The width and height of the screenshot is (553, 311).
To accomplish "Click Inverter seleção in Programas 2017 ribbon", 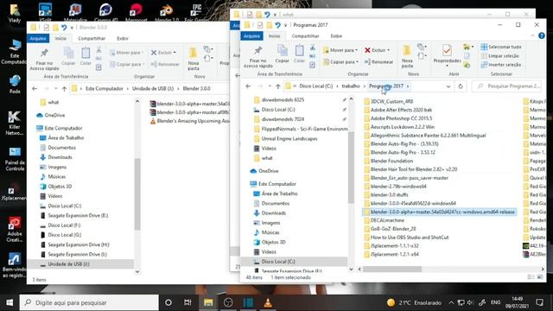I will (x=501, y=65).
